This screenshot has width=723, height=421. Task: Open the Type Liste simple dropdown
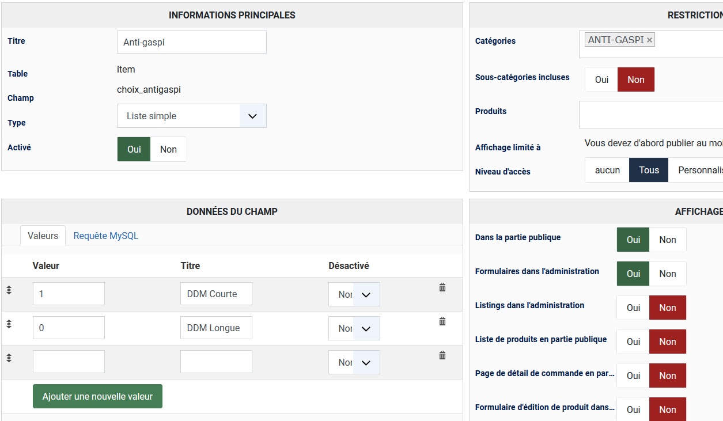[191, 116]
